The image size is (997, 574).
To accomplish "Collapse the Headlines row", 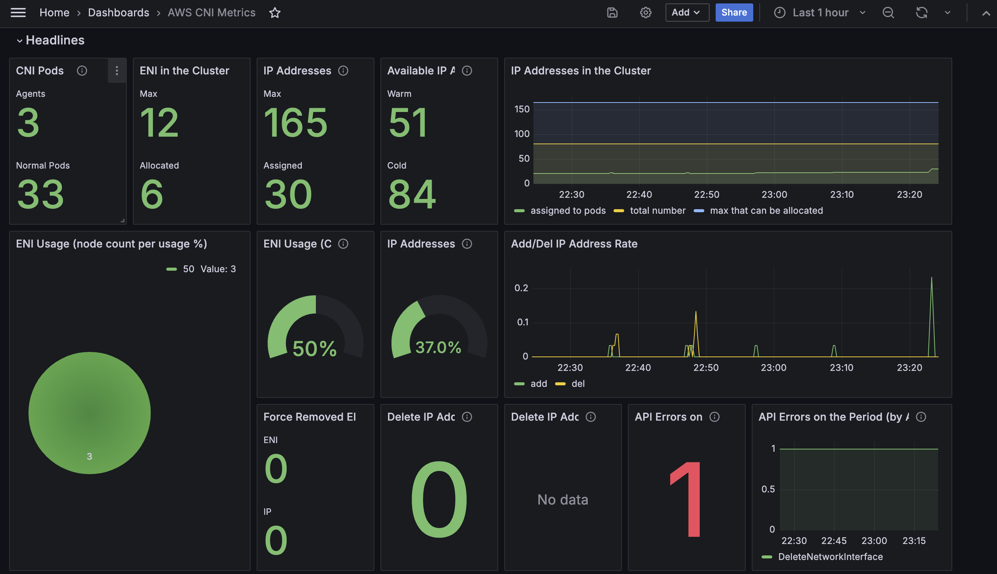I will tap(19, 41).
